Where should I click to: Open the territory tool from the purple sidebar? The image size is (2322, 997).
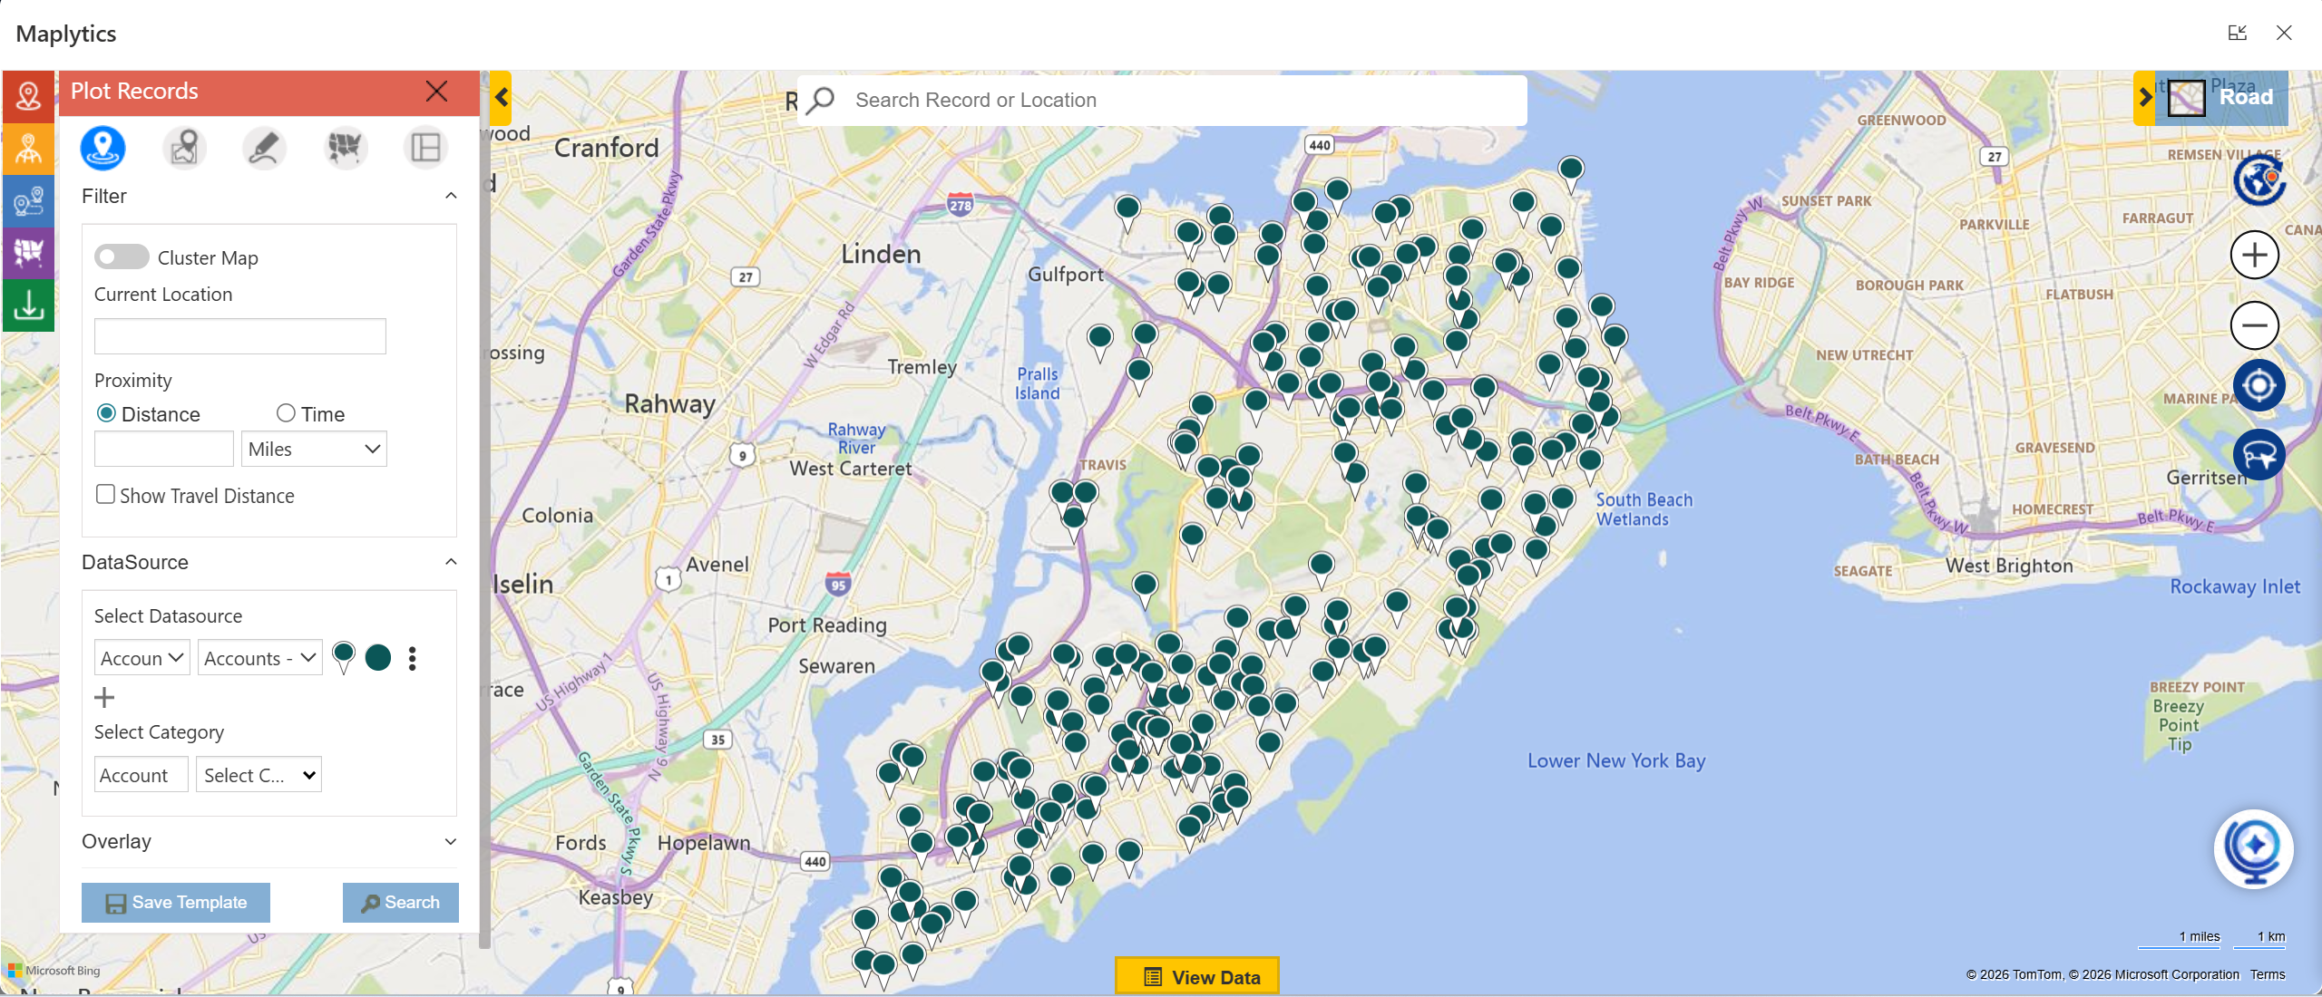28,253
